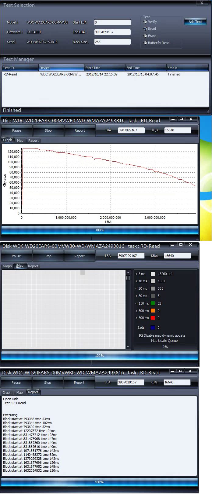
Task: Choose the Erase test option
Action: (x=145, y=36)
